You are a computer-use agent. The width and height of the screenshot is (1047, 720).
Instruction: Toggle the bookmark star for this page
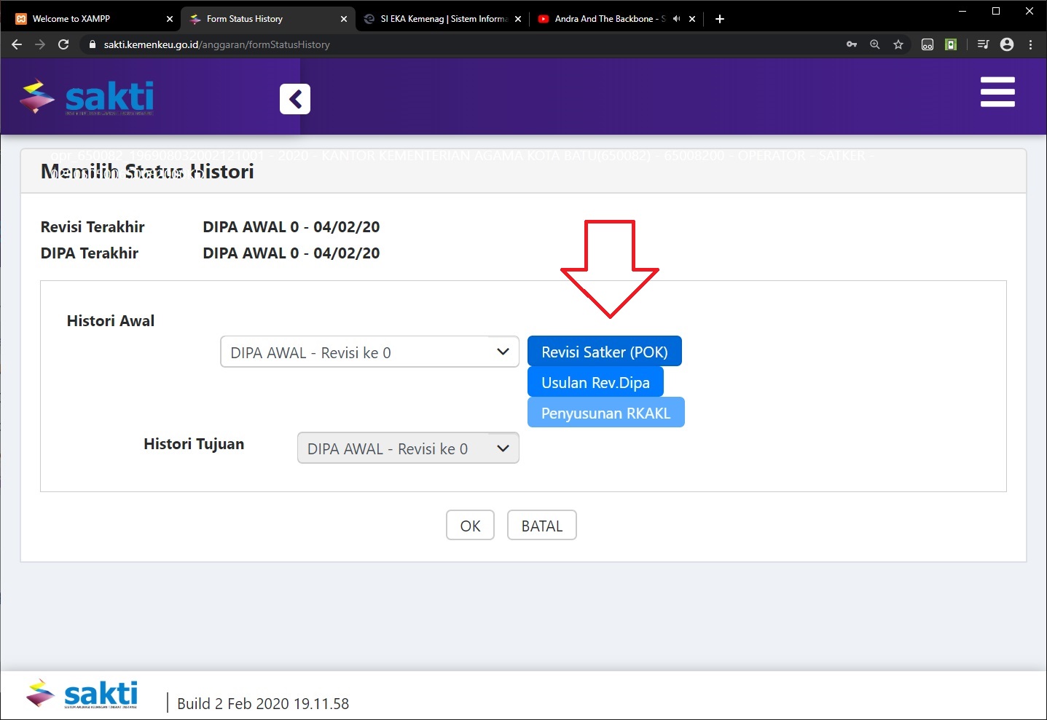point(898,44)
